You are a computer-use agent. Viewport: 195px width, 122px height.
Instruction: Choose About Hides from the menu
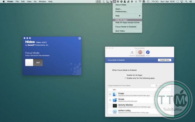point(127,5)
